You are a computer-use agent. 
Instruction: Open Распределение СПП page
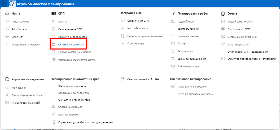[70, 29]
